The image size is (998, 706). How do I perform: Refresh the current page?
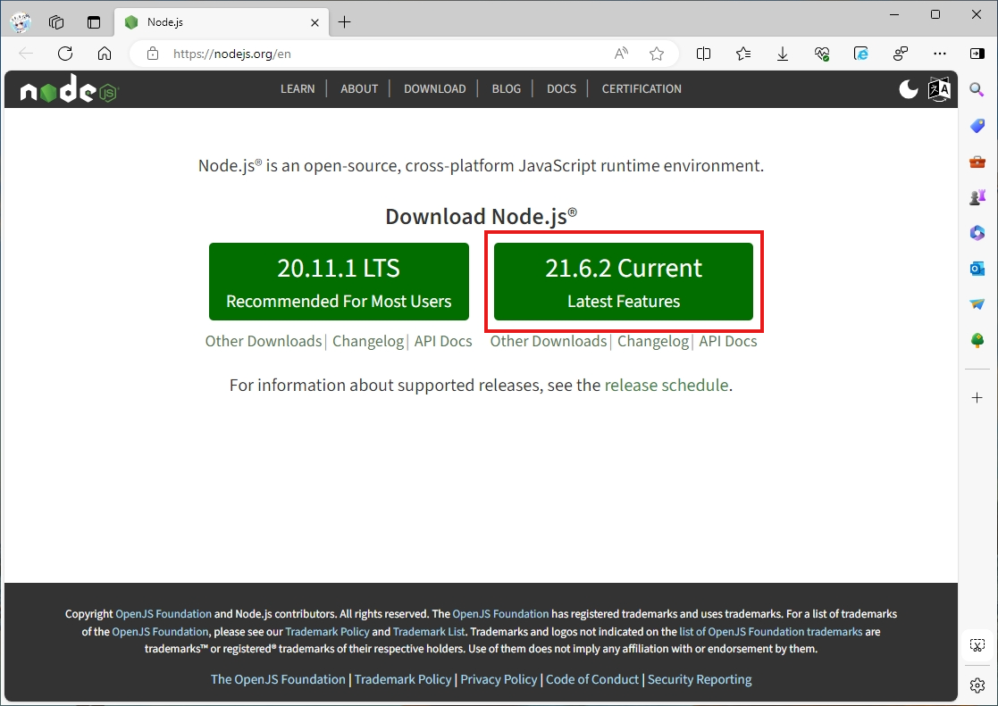65,54
